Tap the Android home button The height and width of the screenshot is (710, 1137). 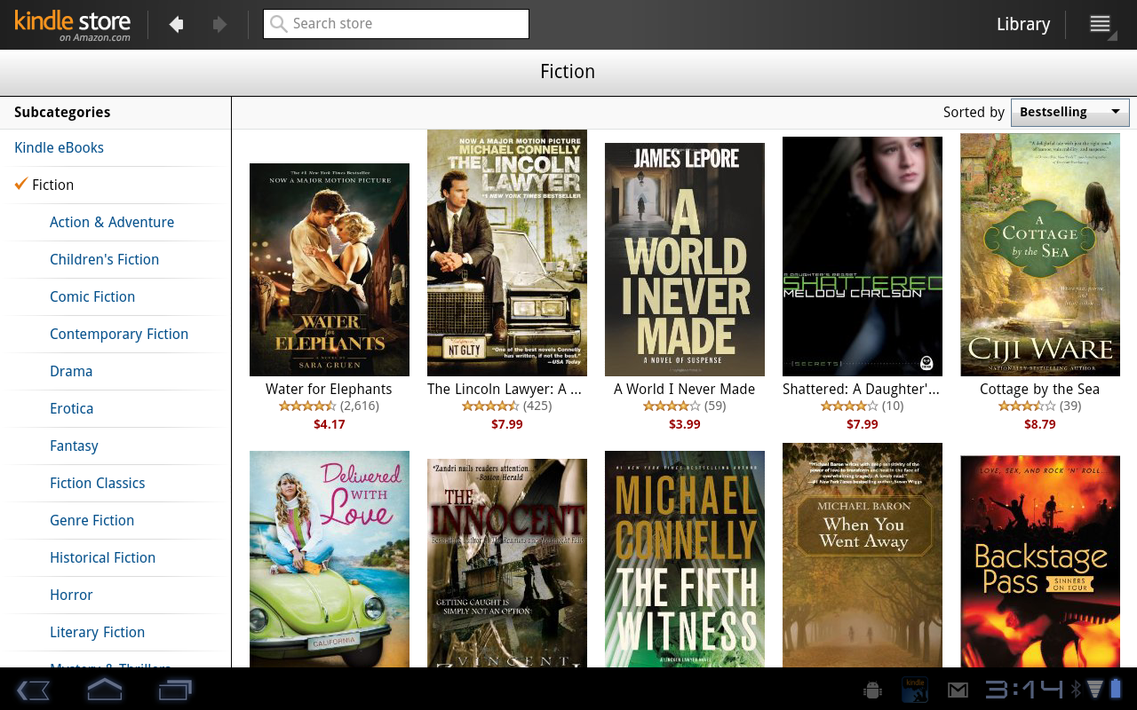pos(104,690)
